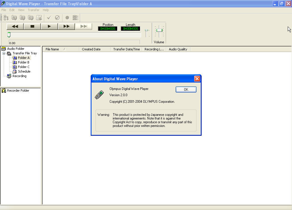
Task: Select the Folder C icon
Action: [15, 67]
